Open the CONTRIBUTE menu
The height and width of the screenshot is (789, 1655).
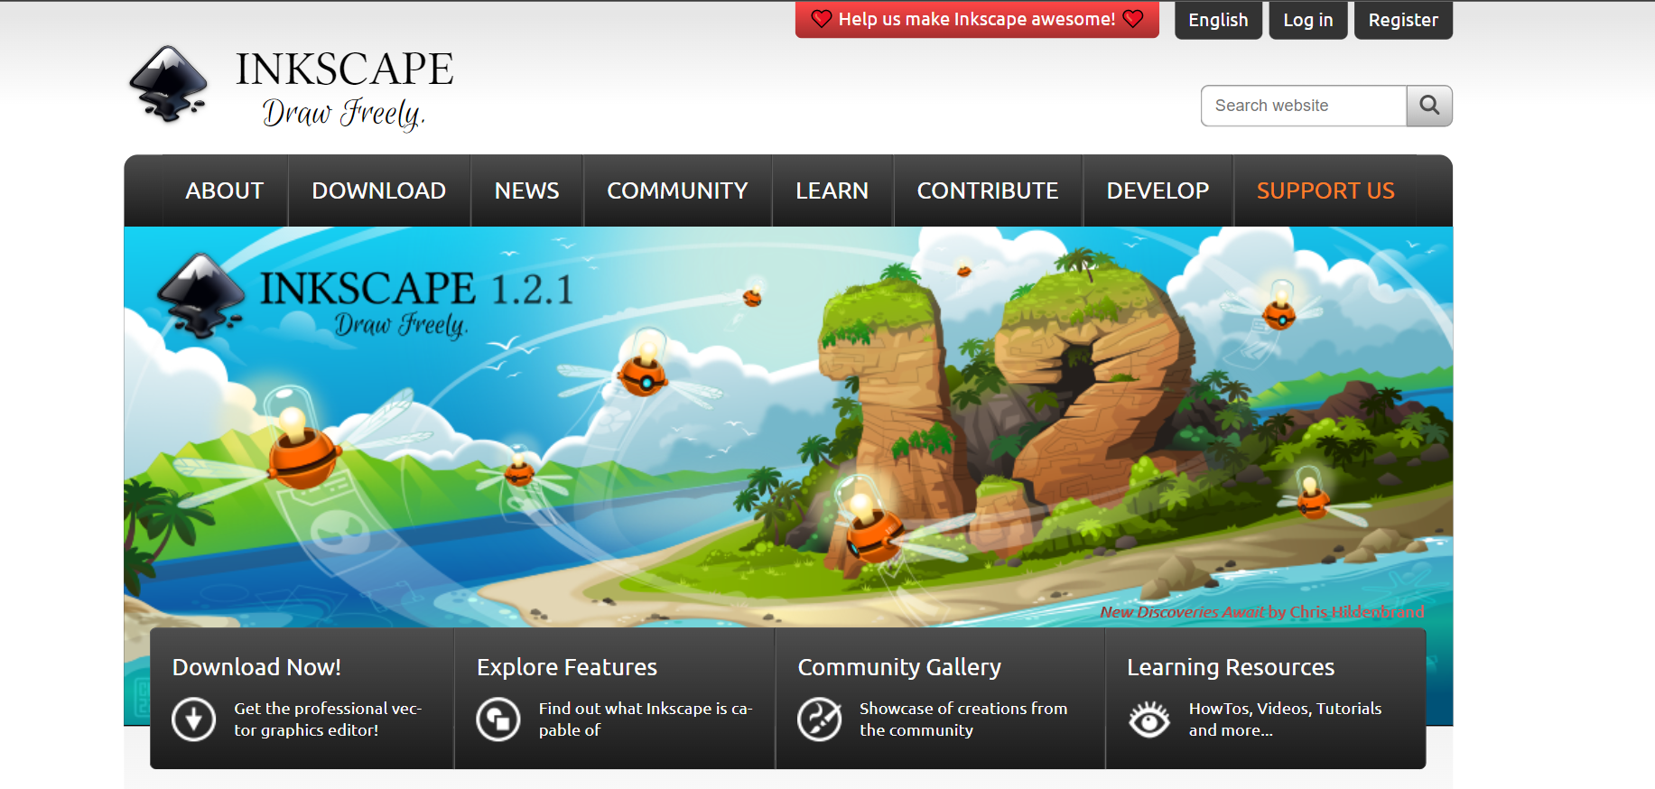(988, 190)
